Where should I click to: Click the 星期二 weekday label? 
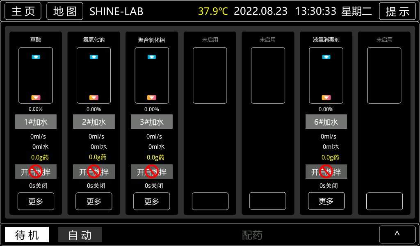point(356,11)
